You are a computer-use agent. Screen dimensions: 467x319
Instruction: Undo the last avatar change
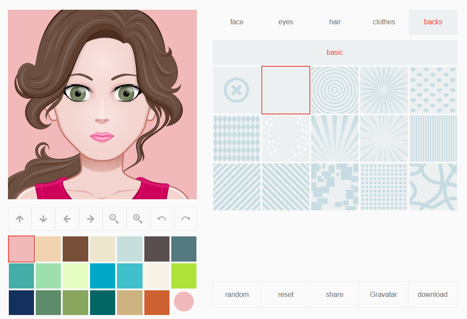(x=162, y=219)
